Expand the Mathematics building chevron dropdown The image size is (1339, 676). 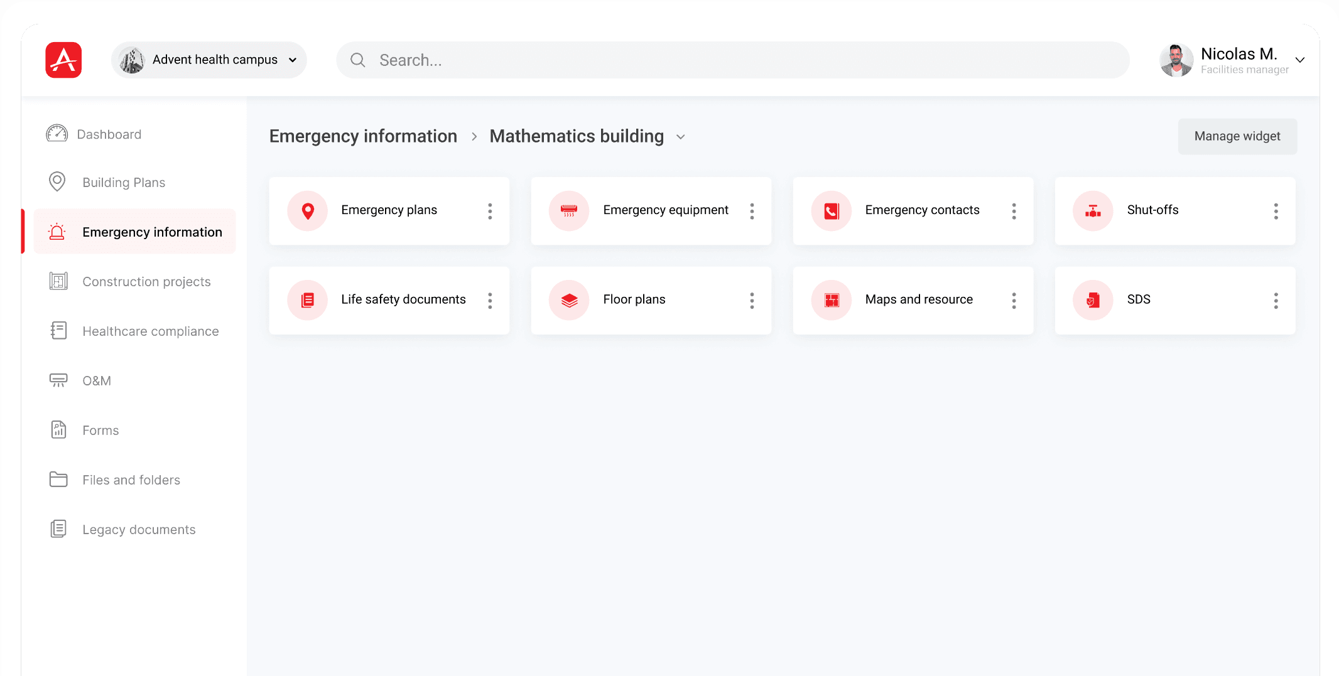(681, 137)
